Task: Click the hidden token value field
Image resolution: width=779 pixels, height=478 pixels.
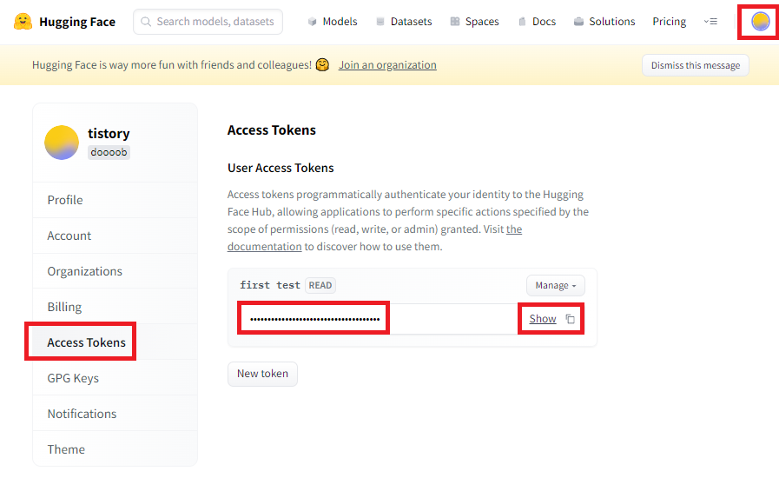Action: coord(378,319)
